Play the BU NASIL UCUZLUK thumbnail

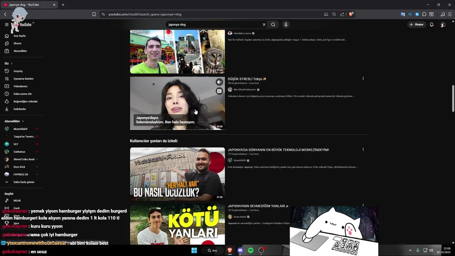point(177,174)
